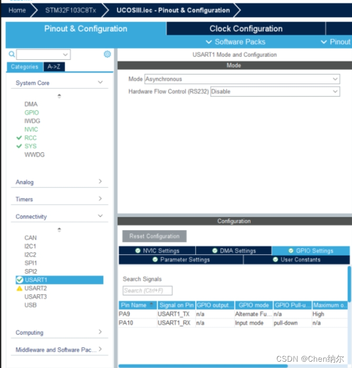Screen dimensions: 352x368
Task: Select USART3 peripheral
Action: point(36,297)
